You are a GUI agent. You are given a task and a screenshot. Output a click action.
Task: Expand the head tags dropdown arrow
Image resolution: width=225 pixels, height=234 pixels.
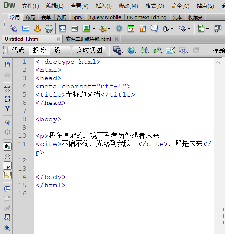coord(172,29)
